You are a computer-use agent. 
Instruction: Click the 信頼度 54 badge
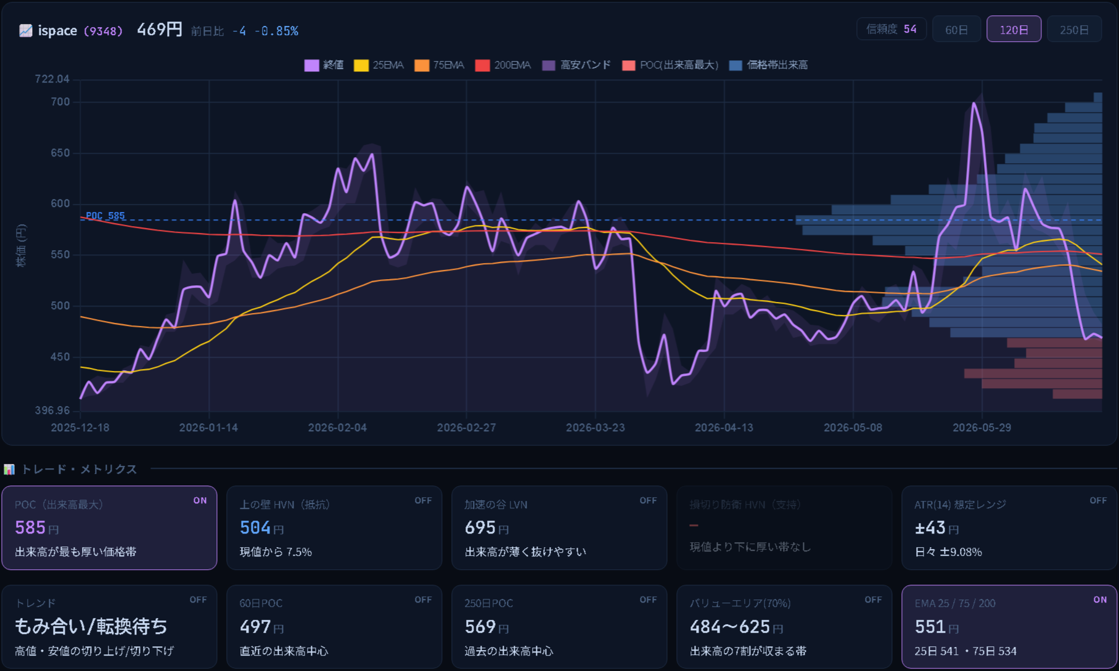[x=892, y=29]
